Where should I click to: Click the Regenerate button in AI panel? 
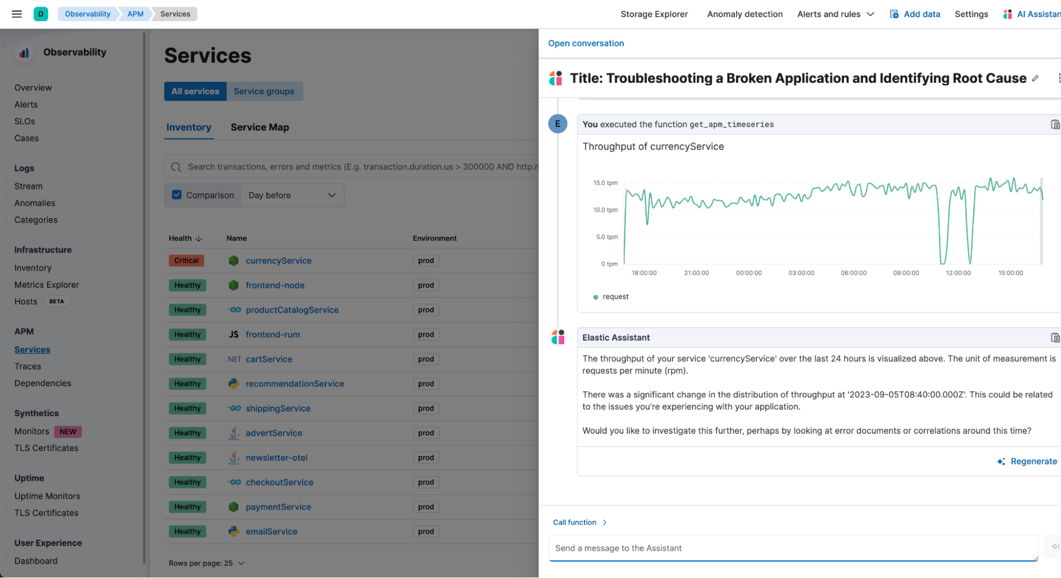[1028, 461]
